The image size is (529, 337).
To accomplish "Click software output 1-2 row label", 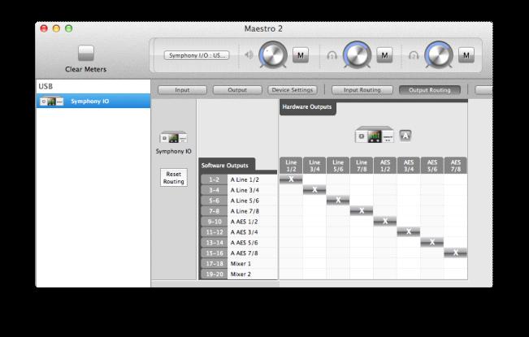I will click(x=214, y=179).
